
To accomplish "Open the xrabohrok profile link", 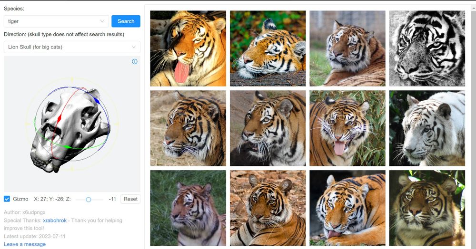I will [x=55, y=220].
